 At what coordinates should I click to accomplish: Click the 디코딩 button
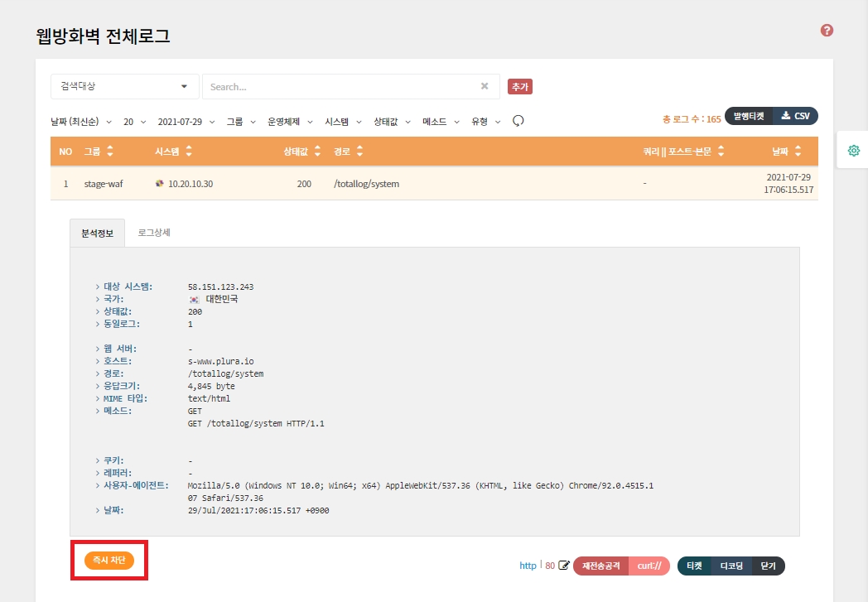click(731, 566)
